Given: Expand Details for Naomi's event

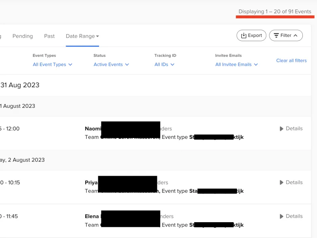Looking at the screenshot, I should pyautogui.click(x=291, y=129).
